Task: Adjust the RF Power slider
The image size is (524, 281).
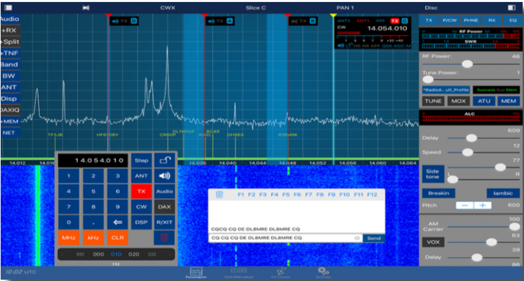Action: 467,64
